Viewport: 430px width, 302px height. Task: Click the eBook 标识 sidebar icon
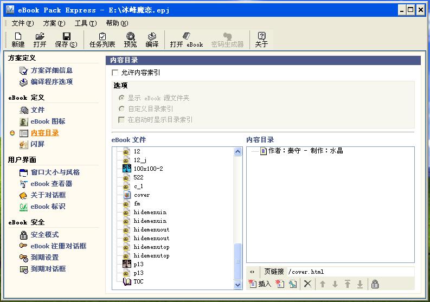coord(23,207)
